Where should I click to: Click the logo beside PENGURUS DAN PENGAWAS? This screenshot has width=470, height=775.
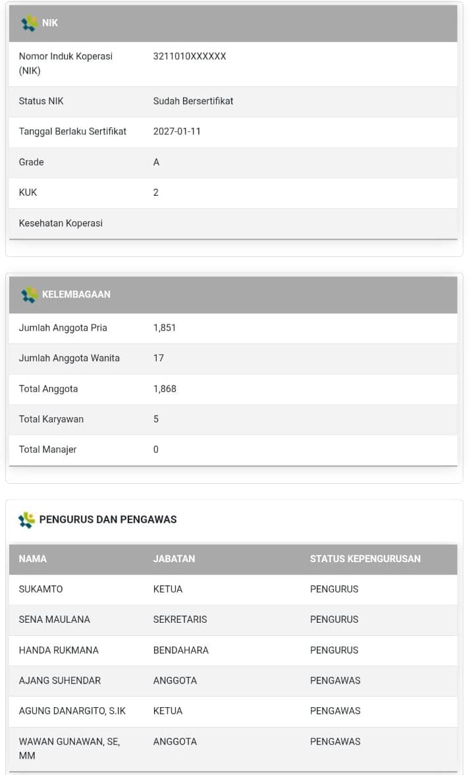[26, 520]
